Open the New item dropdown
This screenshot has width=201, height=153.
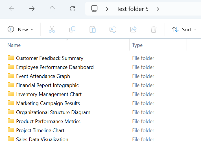coord(21,29)
